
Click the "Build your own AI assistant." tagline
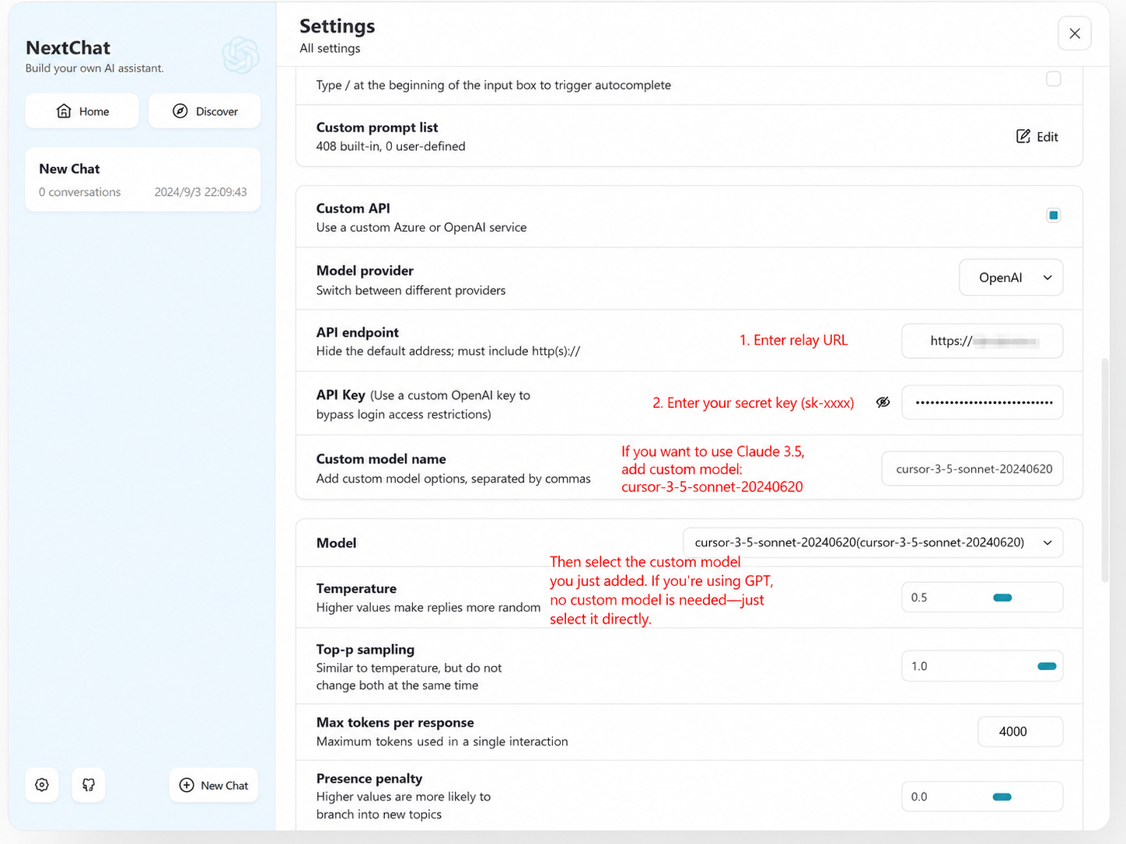coord(95,68)
